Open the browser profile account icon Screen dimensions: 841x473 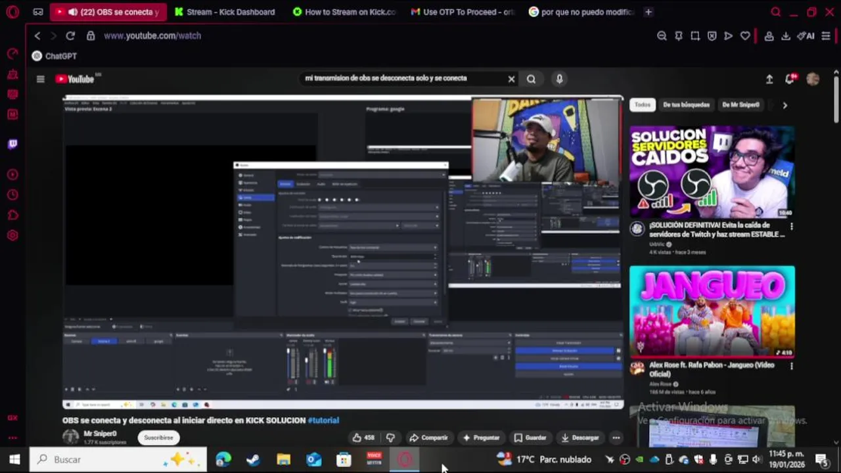click(x=769, y=36)
